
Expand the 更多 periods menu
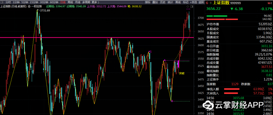pyautogui.click(x=95, y=2)
